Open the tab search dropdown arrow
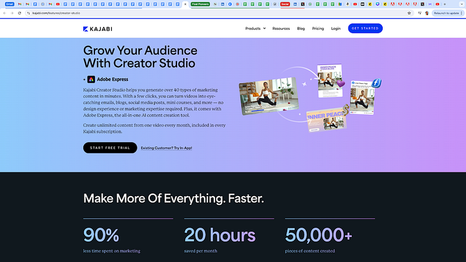This screenshot has height=262, width=466. pyautogui.click(x=462, y=4)
